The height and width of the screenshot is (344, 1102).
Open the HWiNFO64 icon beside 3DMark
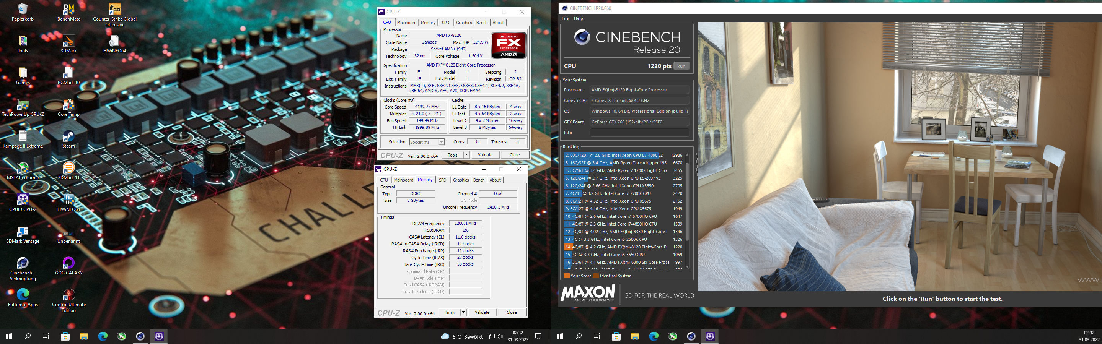point(114,44)
